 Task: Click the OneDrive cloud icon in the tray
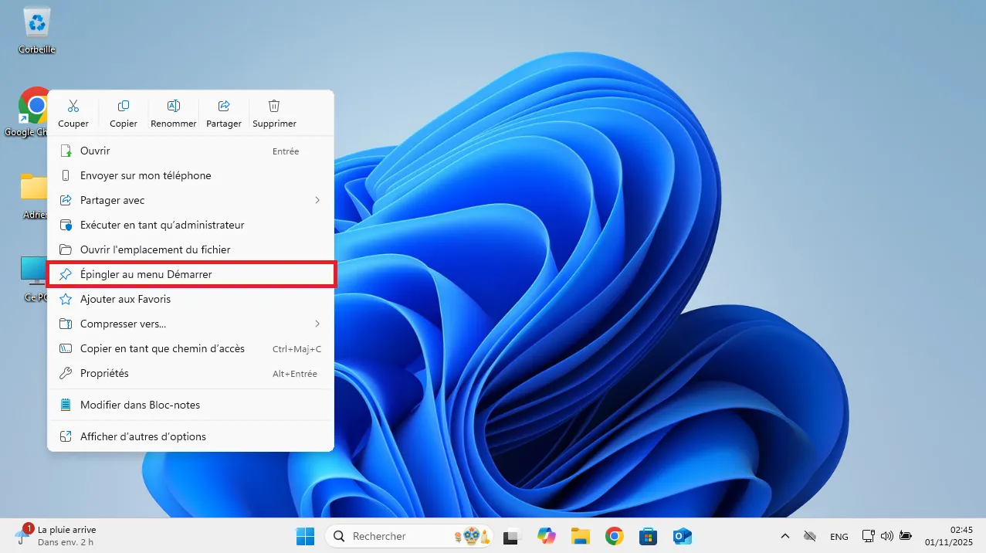[x=810, y=535]
